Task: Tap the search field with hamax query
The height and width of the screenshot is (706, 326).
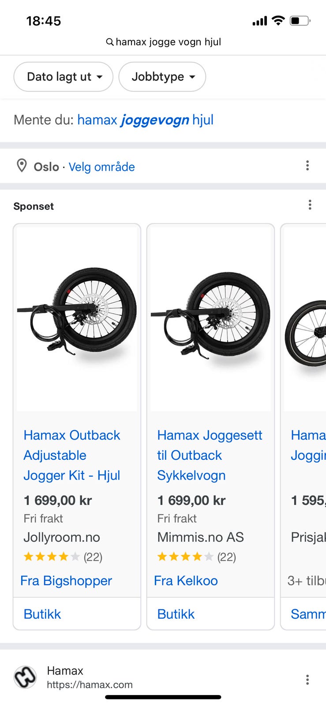Action: tap(168, 42)
